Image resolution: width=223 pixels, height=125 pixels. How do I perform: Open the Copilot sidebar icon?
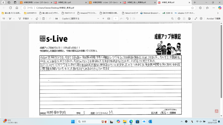(x=220, y=8)
